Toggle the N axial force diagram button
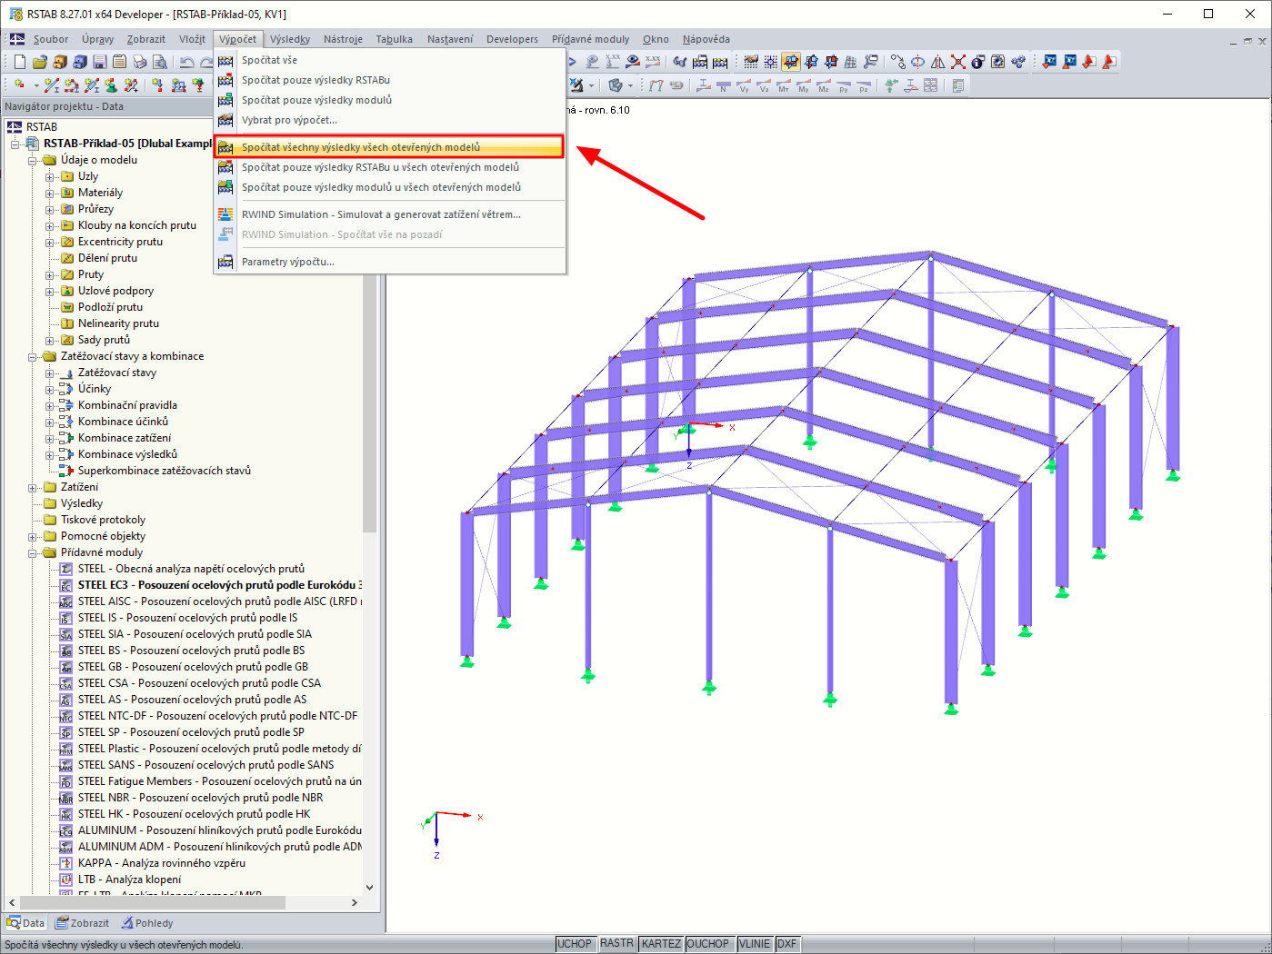The height and width of the screenshot is (954, 1272). point(724,85)
